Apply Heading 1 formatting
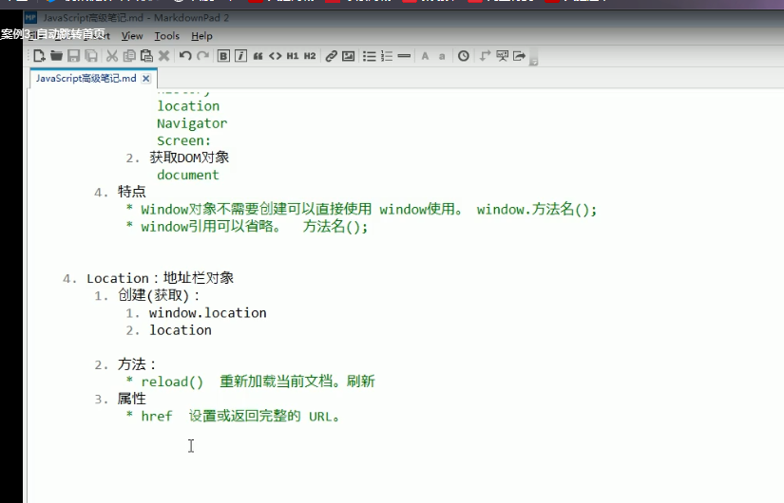 pos(293,56)
